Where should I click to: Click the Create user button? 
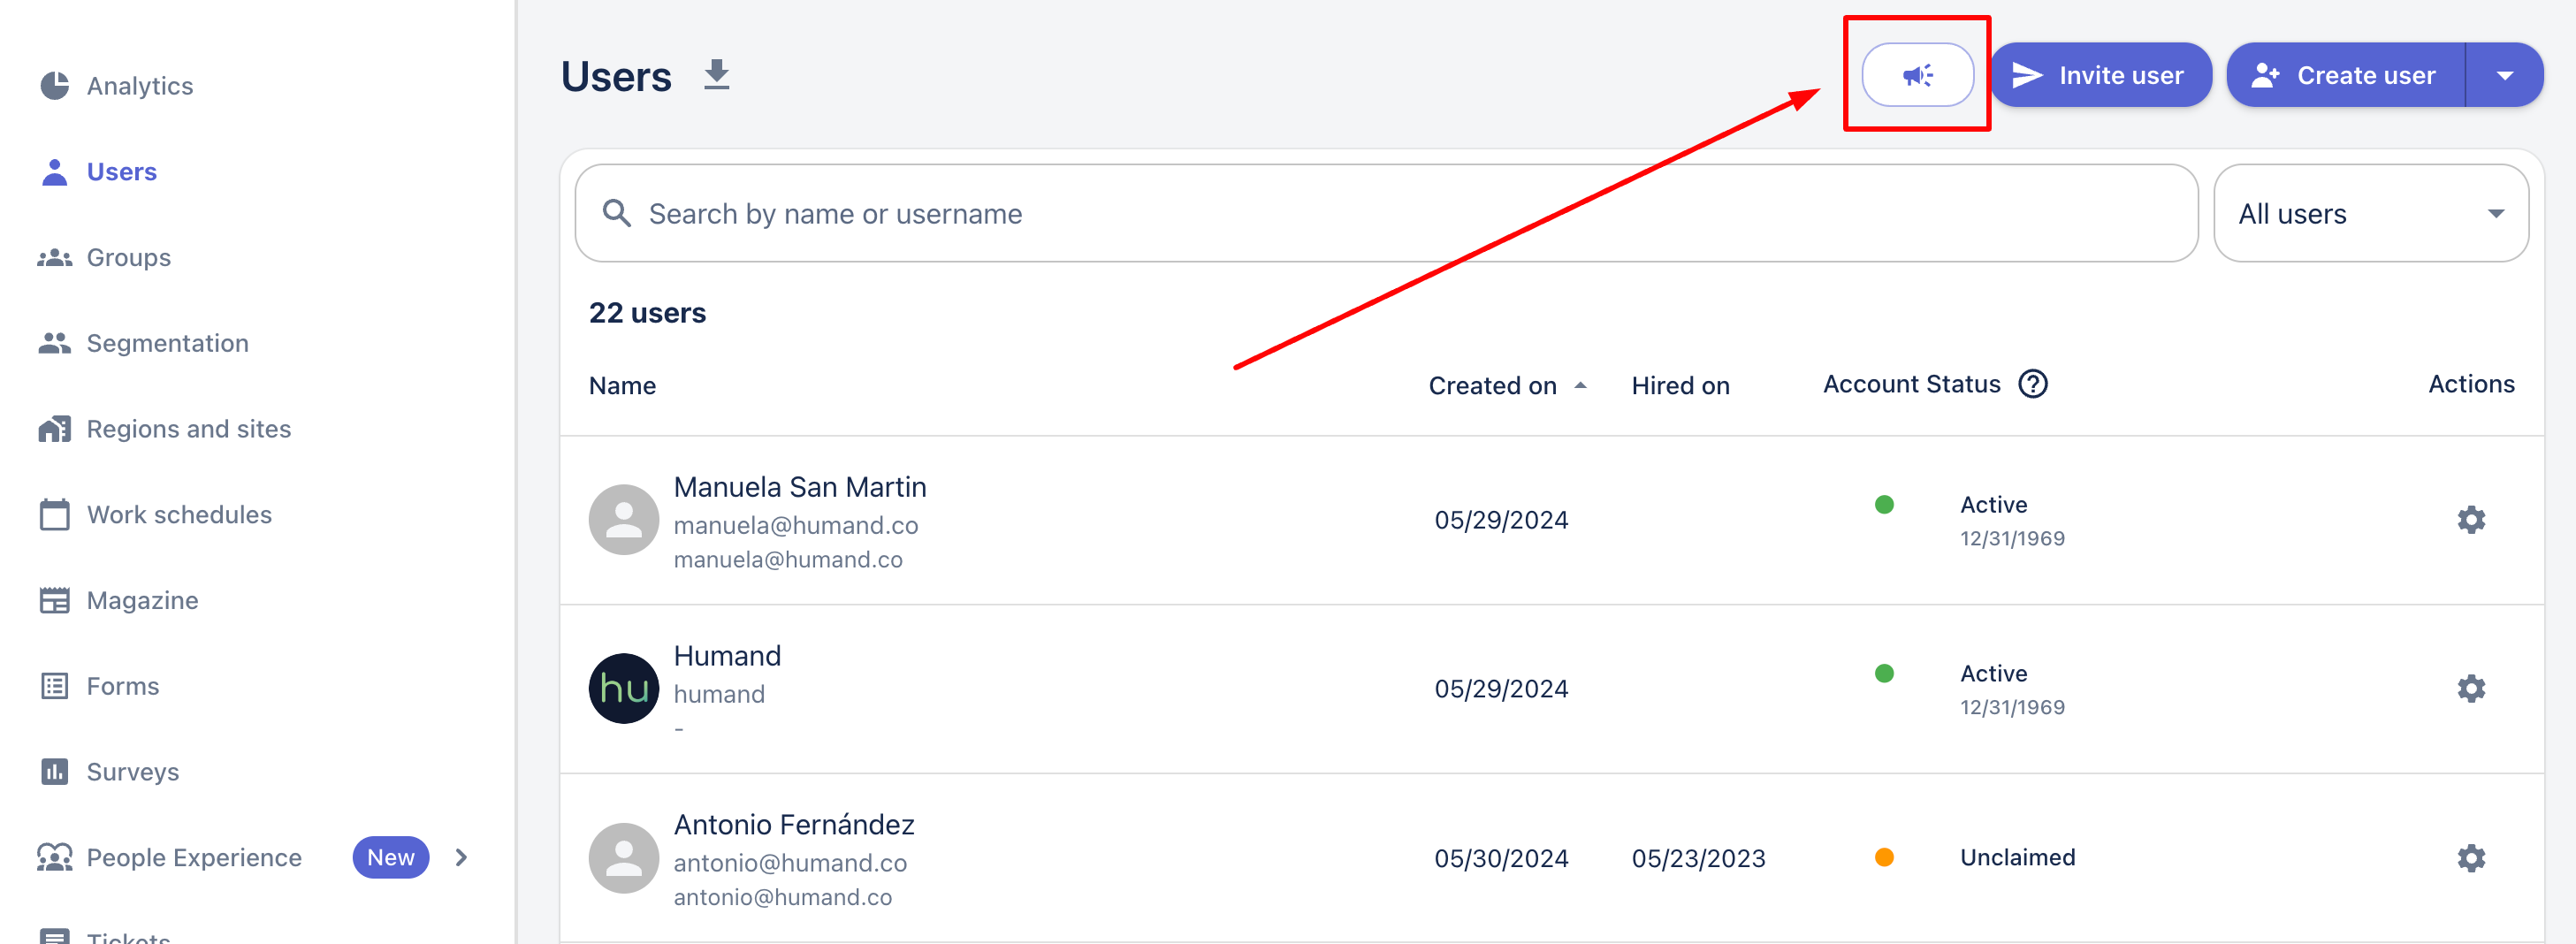(2345, 75)
